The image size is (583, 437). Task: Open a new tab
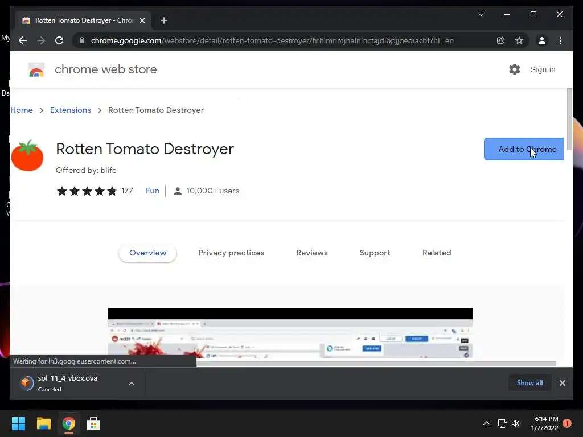pos(164,20)
